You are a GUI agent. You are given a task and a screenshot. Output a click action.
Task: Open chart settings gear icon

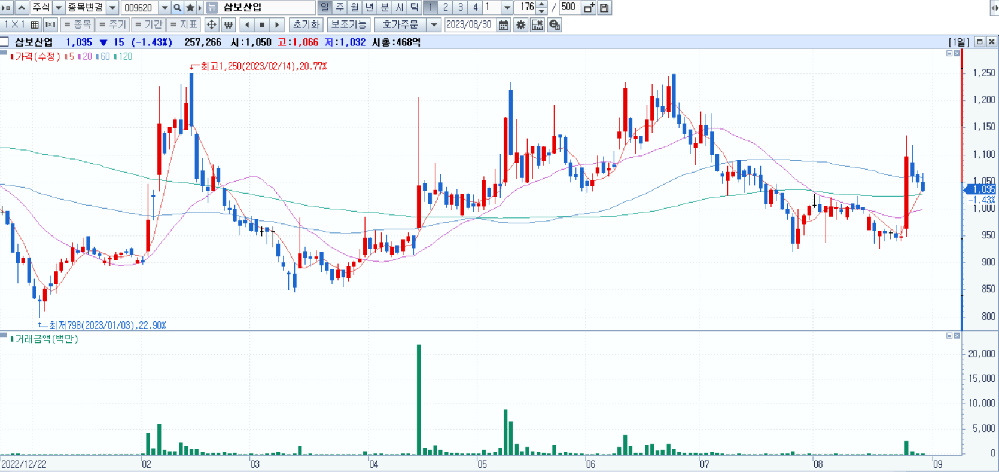pos(521,24)
